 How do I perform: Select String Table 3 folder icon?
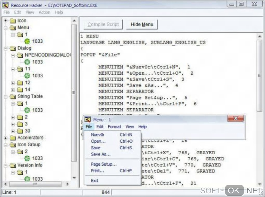[x=20, y=124]
